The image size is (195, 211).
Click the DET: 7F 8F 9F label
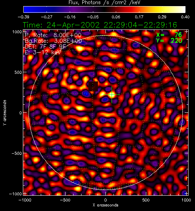(x=46, y=47)
